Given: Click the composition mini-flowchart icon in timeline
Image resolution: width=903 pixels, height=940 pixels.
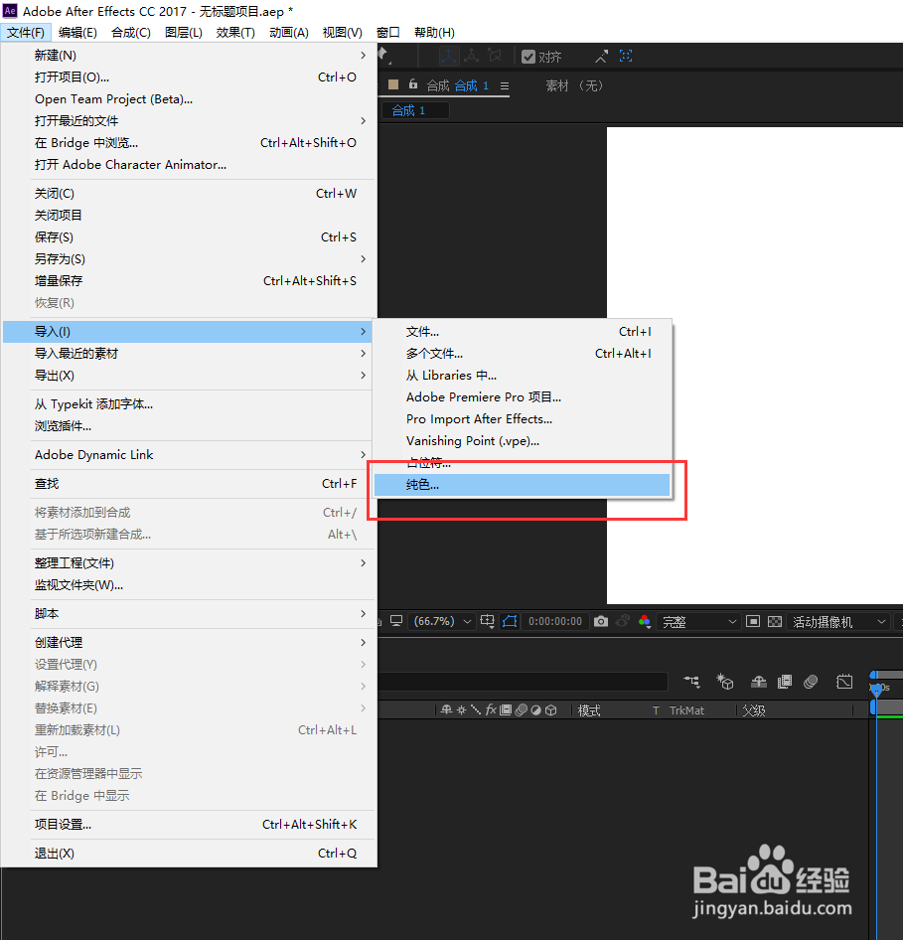Looking at the screenshot, I should [691, 682].
